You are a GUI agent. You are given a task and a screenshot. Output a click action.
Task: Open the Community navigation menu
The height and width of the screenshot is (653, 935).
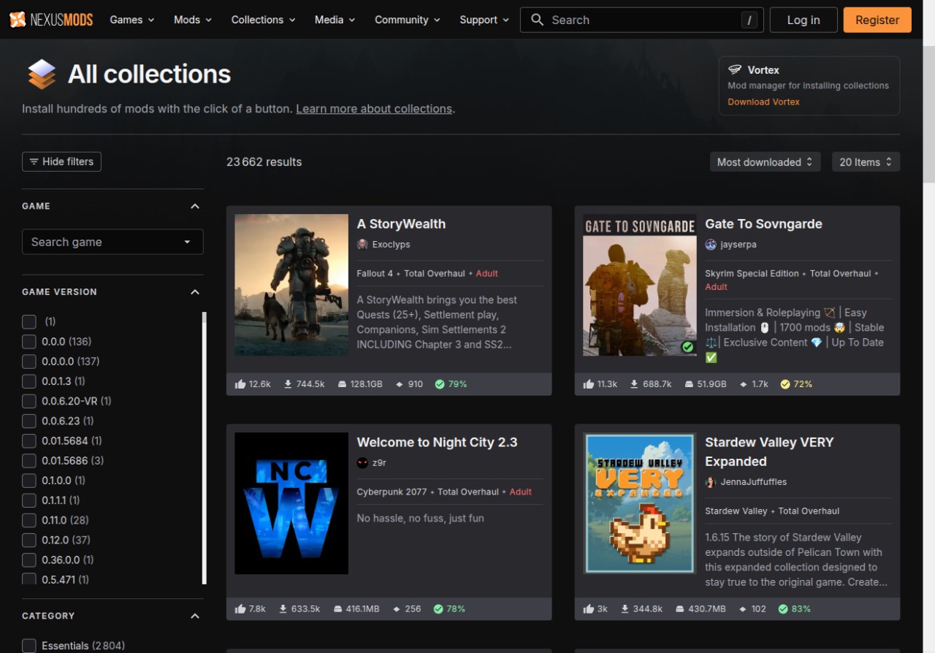point(407,20)
